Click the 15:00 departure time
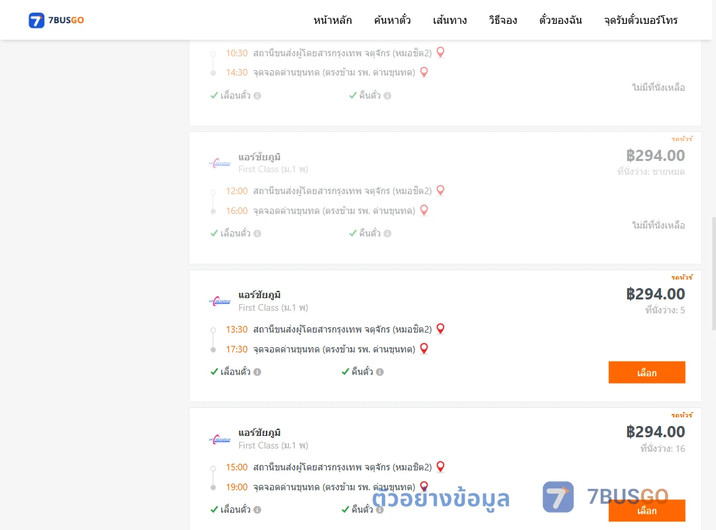 click(x=237, y=468)
